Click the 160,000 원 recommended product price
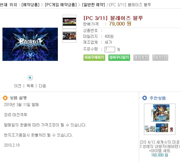The height and width of the screenshot is (162, 184). pyautogui.click(x=160, y=155)
